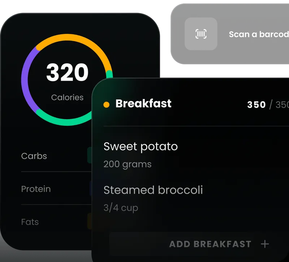Click the 350 breakfast calorie count
The width and height of the screenshot is (289, 262).
coord(256,105)
